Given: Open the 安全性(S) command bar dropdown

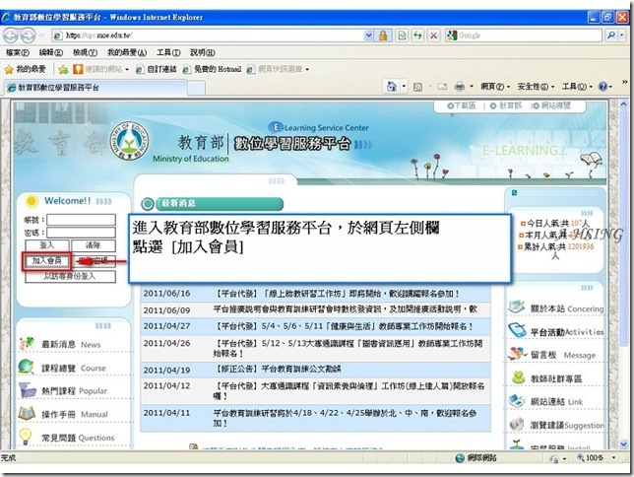Looking at the screenshot, I should (x=536, y=87).
